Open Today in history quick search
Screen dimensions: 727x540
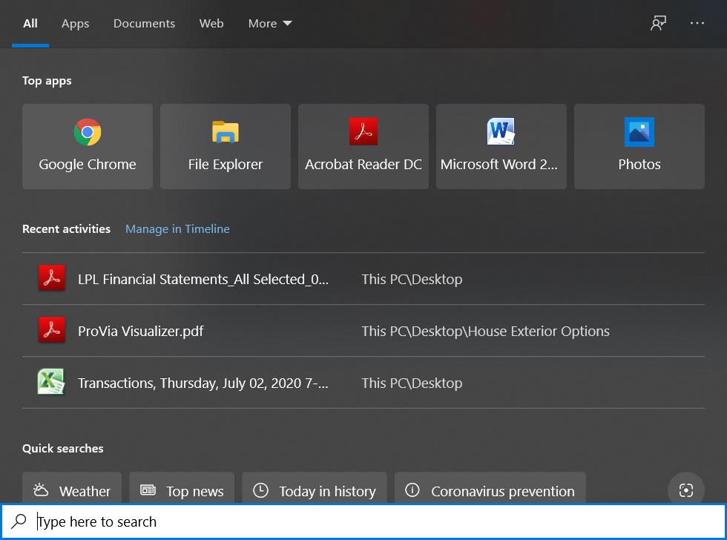click(315, 489)
